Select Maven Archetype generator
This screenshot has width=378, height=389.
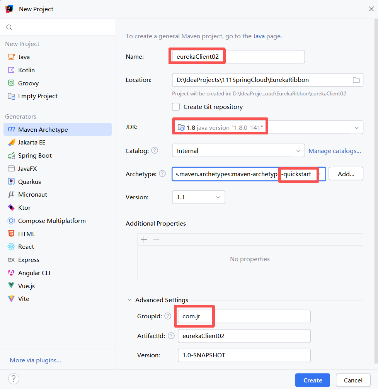coord(58,129)
